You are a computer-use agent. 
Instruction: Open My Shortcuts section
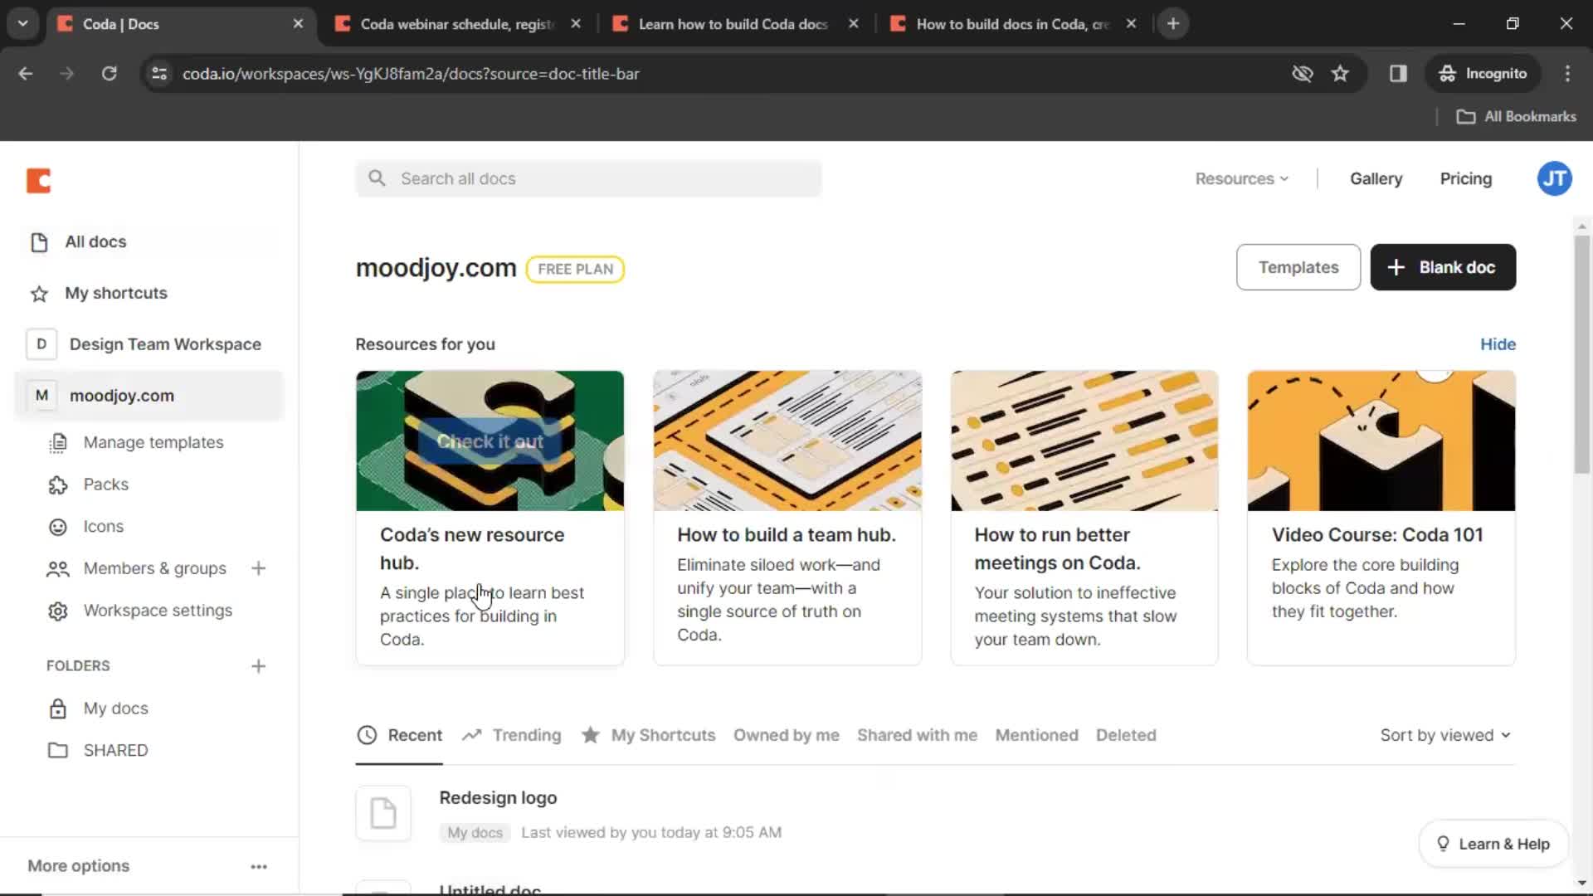click(x=116, y=292)
